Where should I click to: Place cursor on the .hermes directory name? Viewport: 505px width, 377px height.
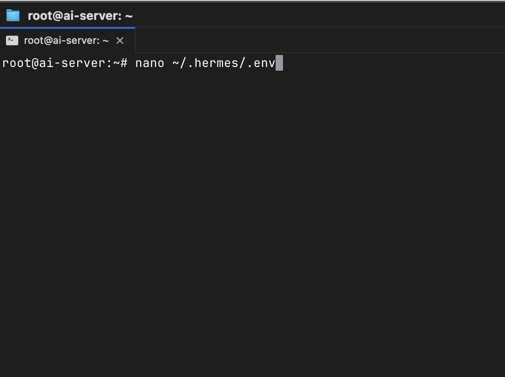pyautogui.click(x=213, y=63)
